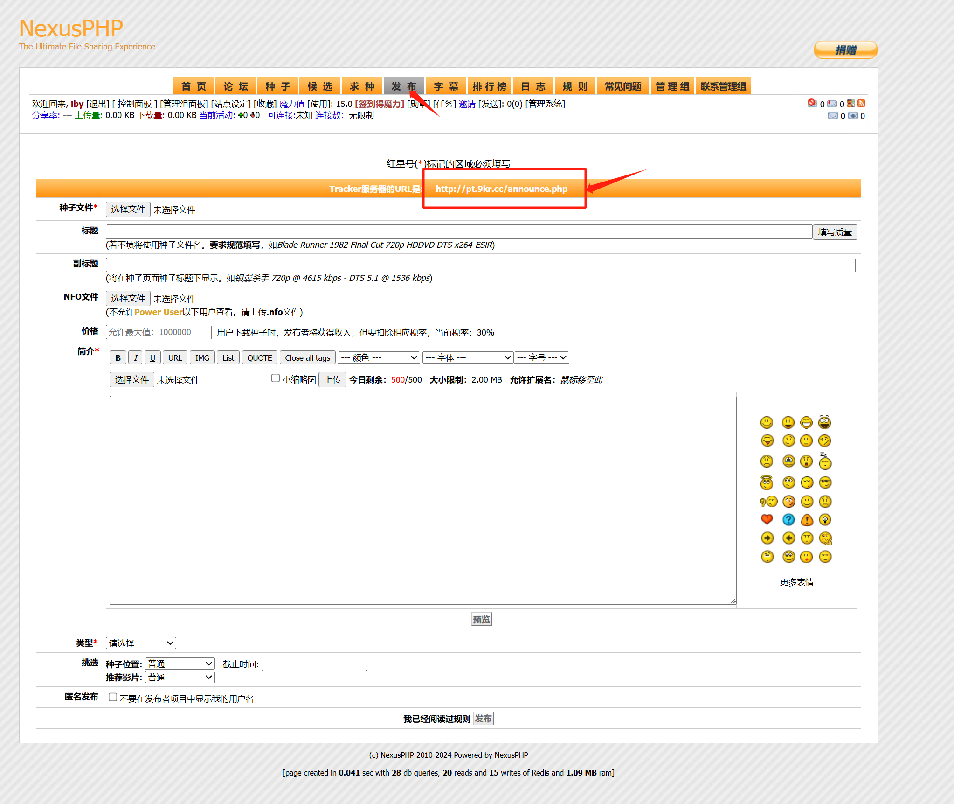Insert the blue question mark smiley
The width and height of the screenshot is (954, 804).
point(788,519)
